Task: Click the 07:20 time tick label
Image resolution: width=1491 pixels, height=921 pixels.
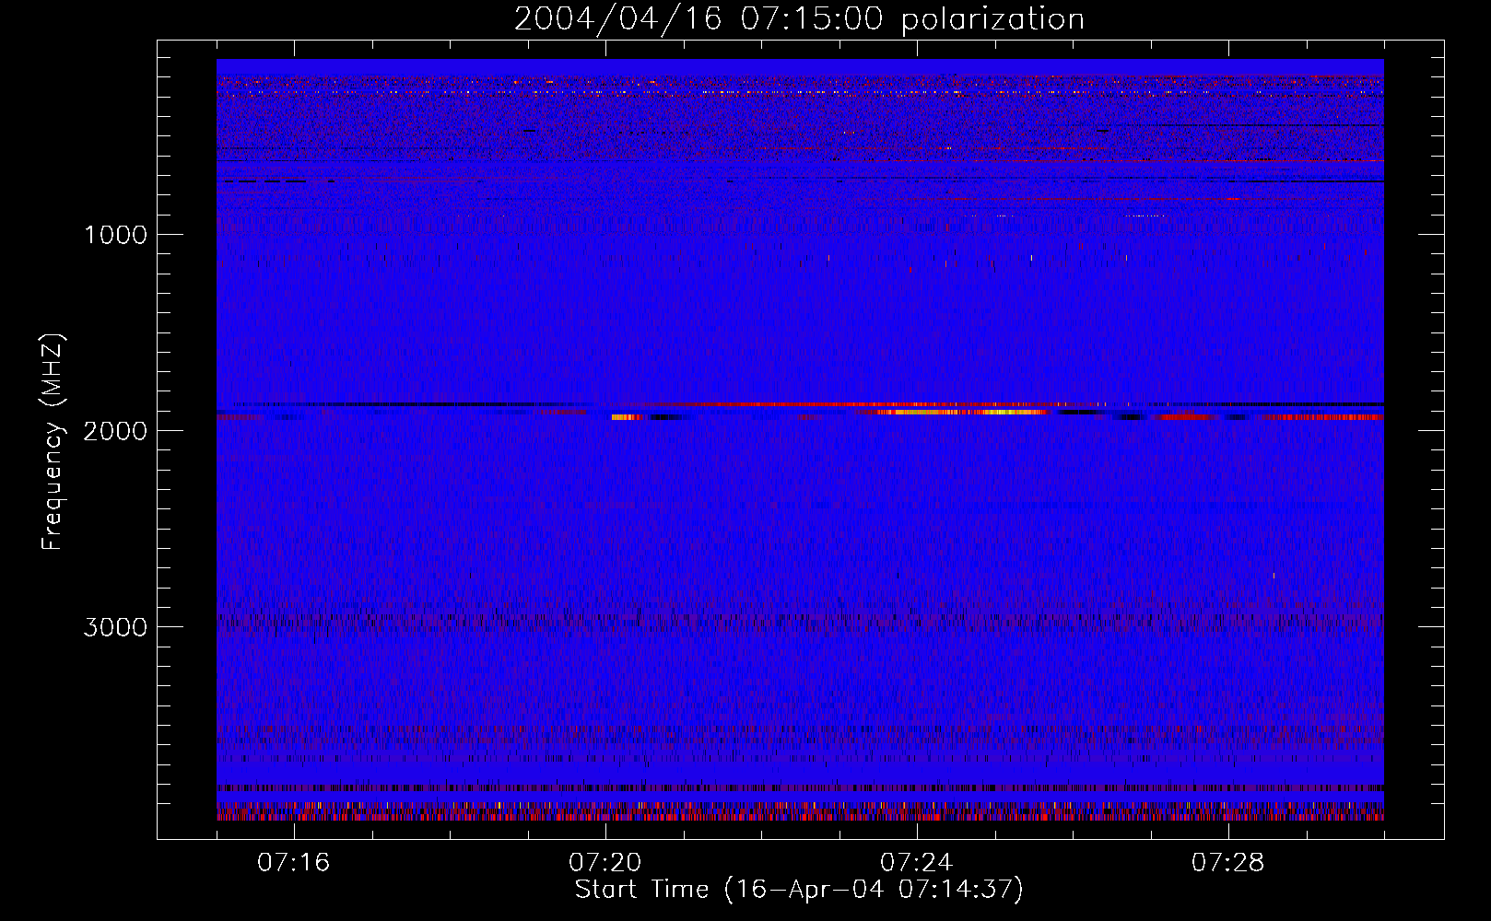Action: click(605, 862)
